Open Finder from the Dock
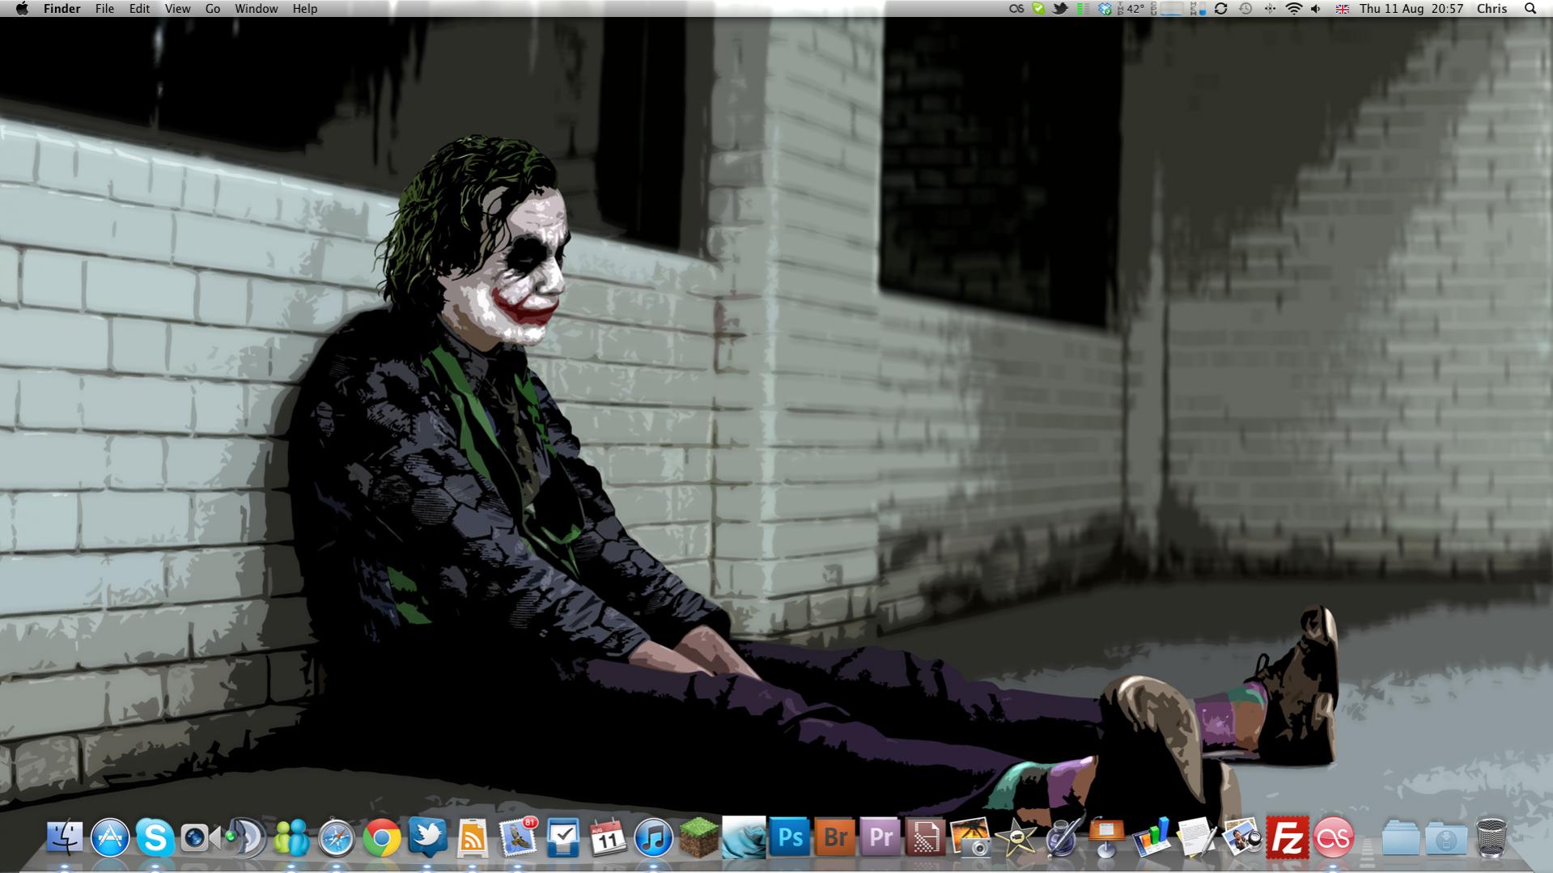The height and width of the screenshot is (873, 1553). [65, 837]
